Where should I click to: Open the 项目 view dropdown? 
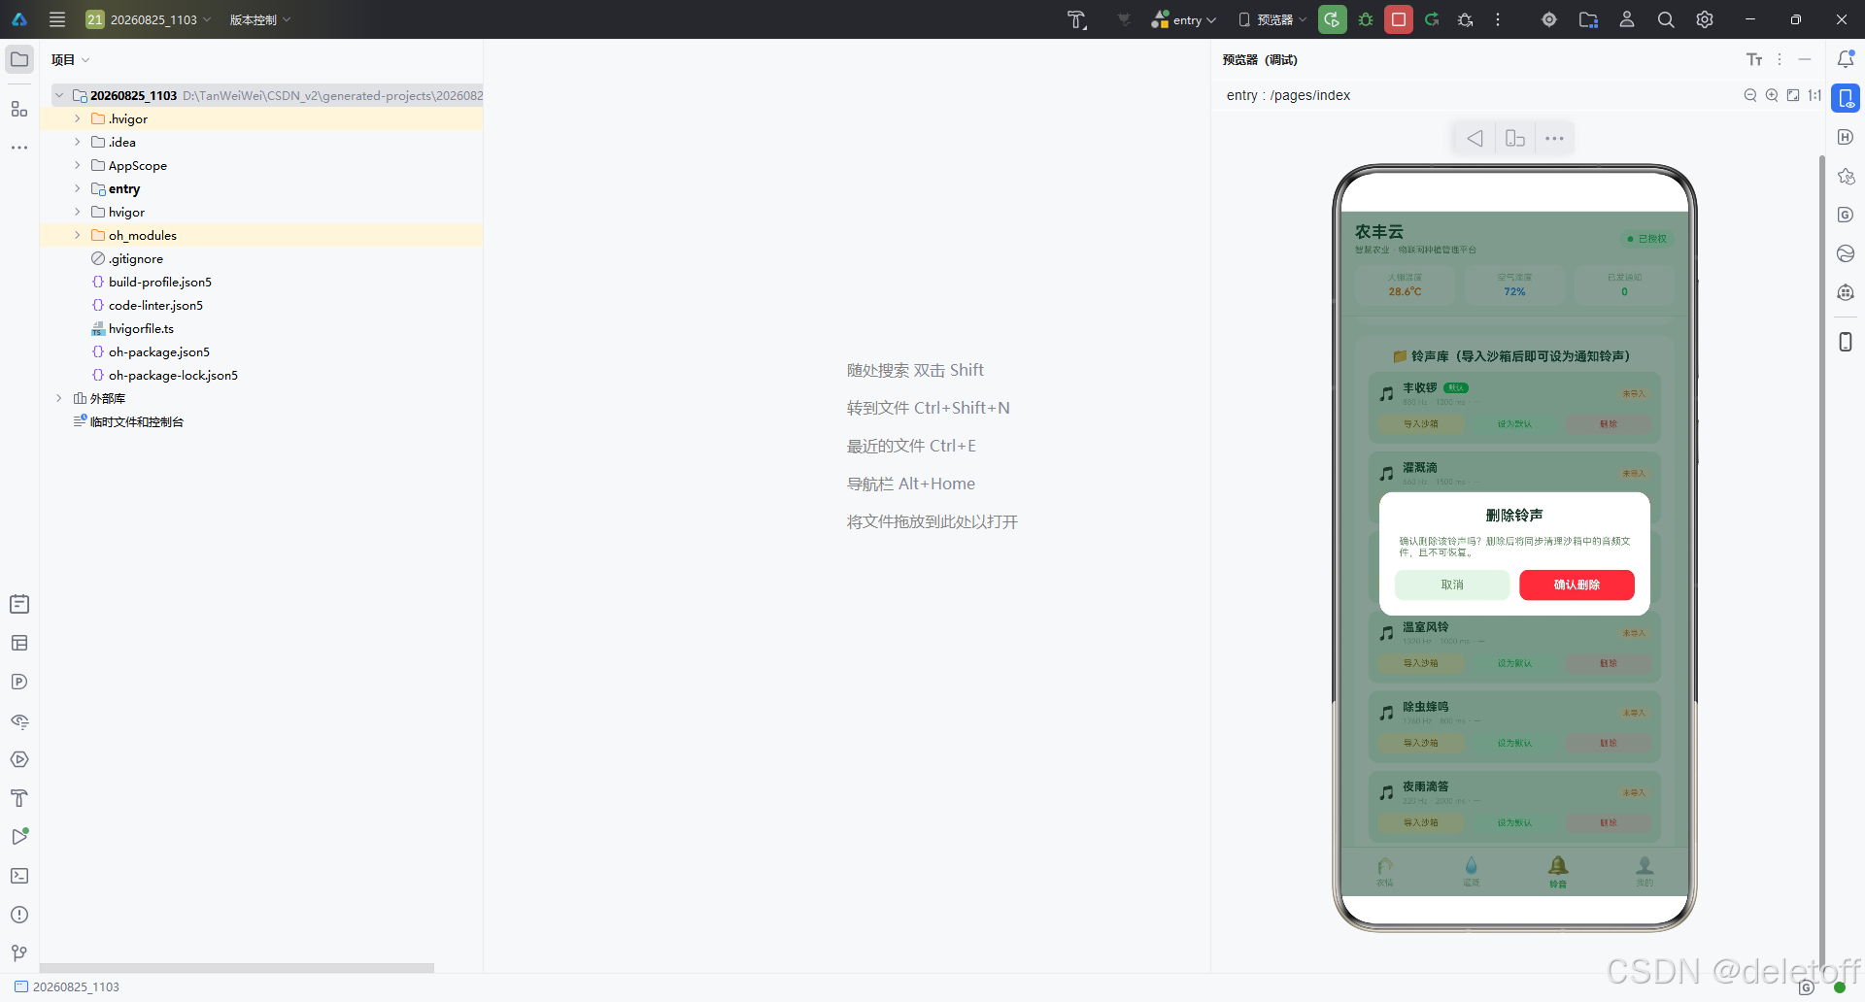pos(70,59)
